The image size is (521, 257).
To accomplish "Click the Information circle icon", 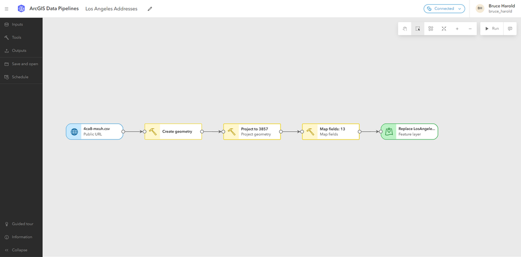I will tap(6, 237).
